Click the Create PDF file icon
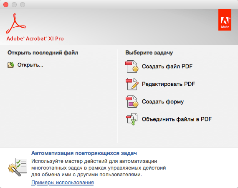The width and height of the screenshot is (238, 188). pyautogui.click(x=132, y=67)
